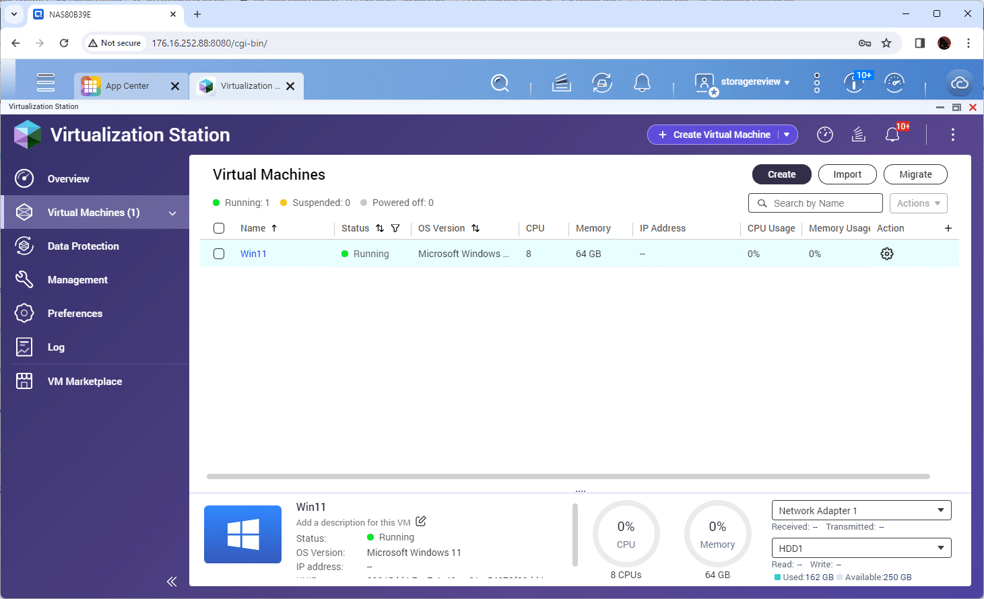984x599 pixels.
Task: Close the App Center tab
Action: 175,86
